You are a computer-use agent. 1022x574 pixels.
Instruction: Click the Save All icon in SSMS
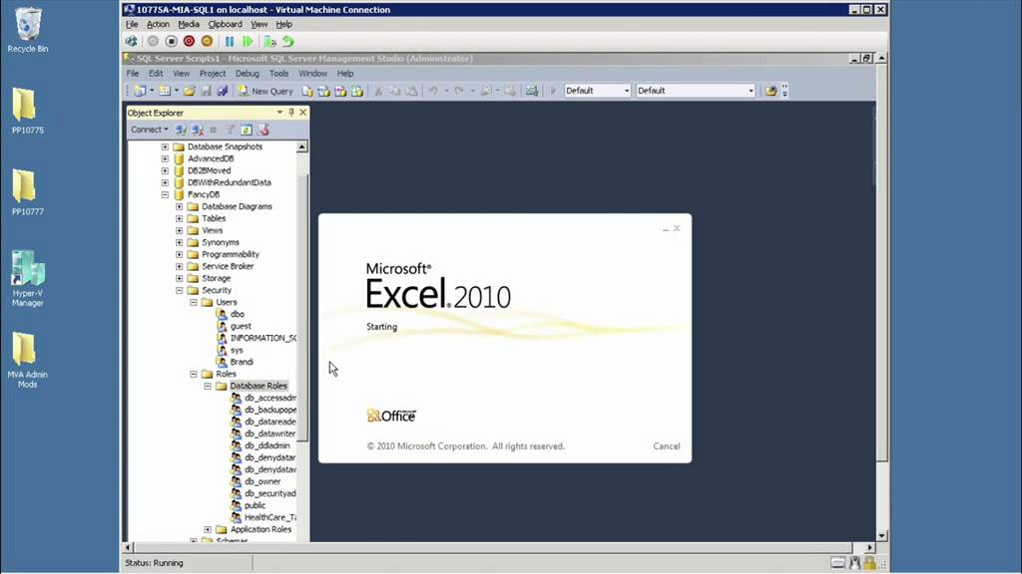click(x=223, y=91)
